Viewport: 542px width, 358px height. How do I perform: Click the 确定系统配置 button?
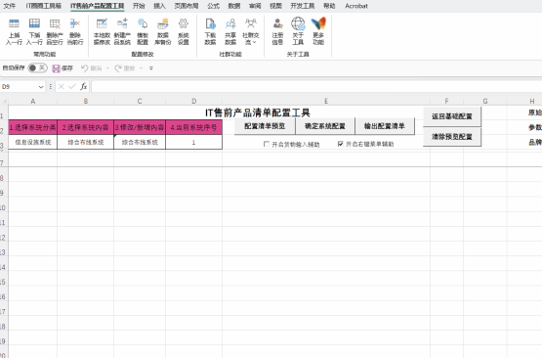[x=325, y=126]
